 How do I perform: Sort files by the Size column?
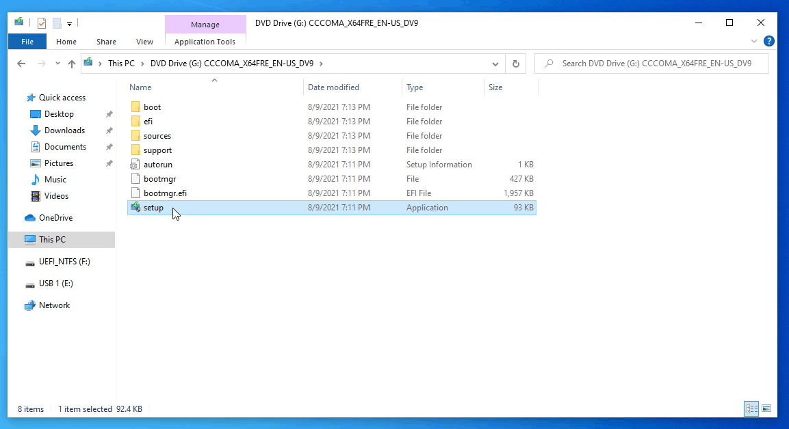point(495,87)
